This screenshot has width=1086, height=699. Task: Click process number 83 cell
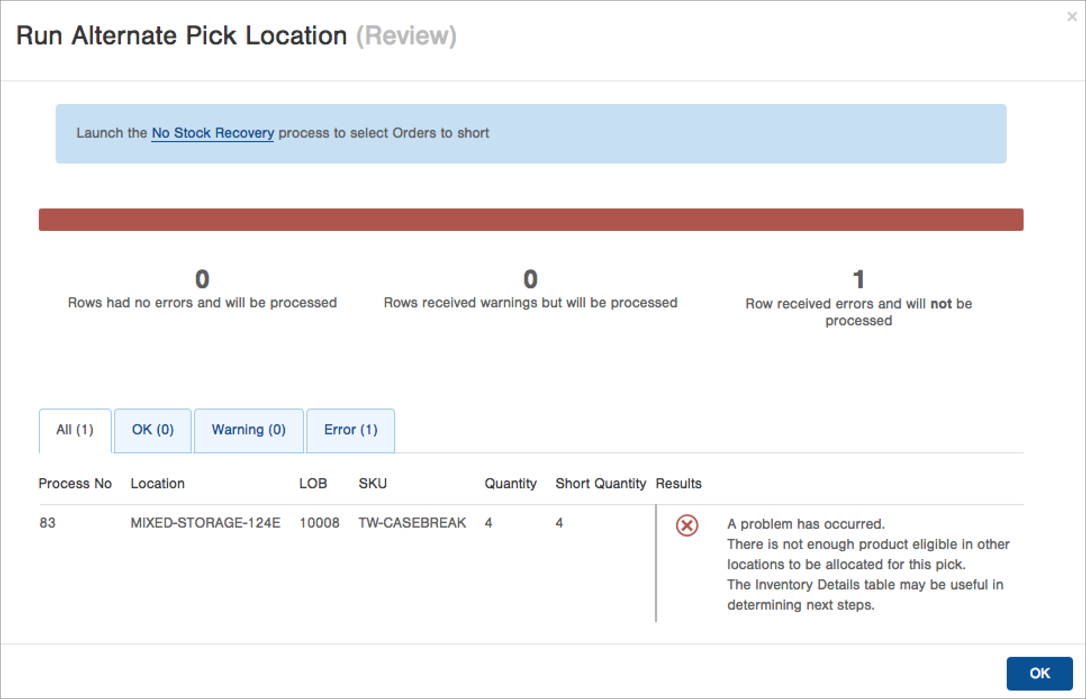point(47,523)
